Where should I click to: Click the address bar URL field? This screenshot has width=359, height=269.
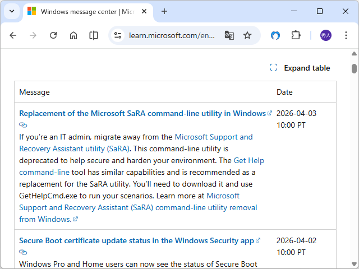click(x=171, y=35)
